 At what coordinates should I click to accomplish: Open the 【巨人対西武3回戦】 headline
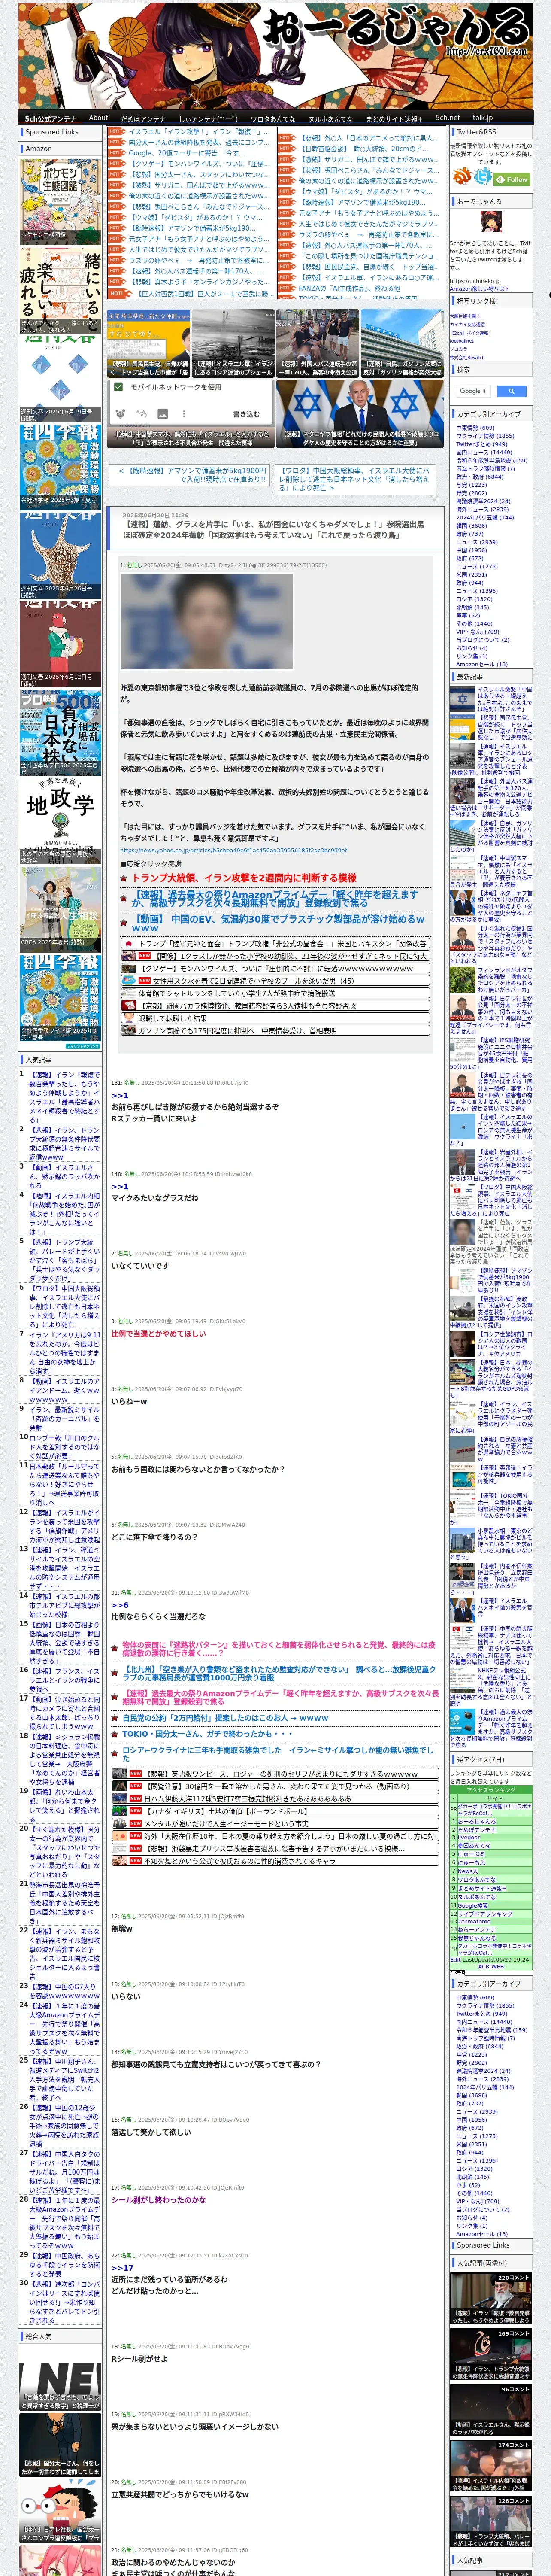click(x=203, y=294)
